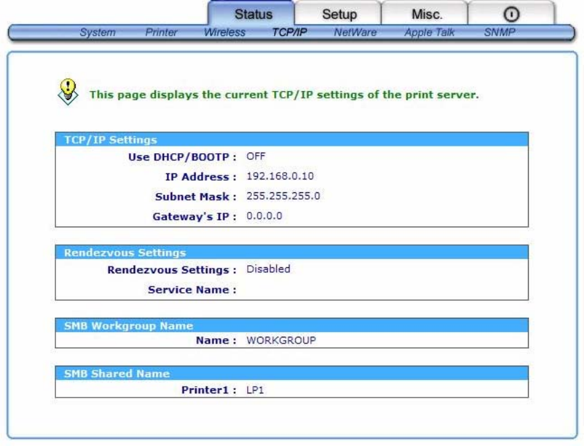
Task: Click the lightbulb info icon
Action: click(x=68, y=92)
